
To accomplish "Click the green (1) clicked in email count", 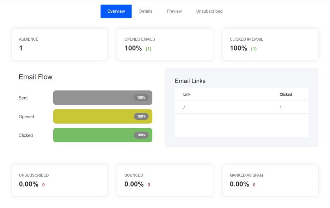I will (x=253, y=49).
